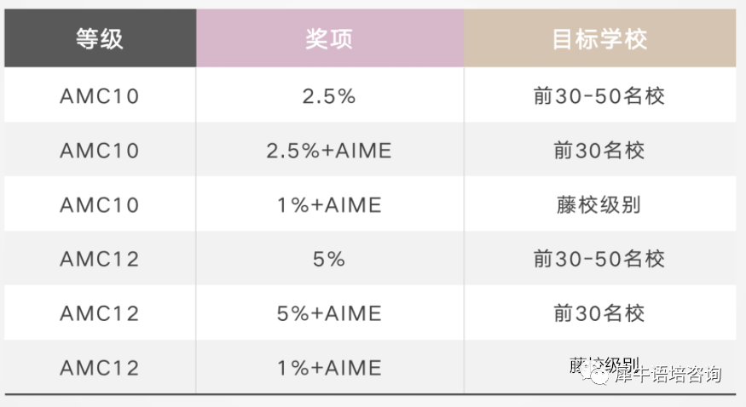Click 1%+AIME cell in last AMC12 row
The height and width of the screenshot is (407, 746).
pos(329,368)
